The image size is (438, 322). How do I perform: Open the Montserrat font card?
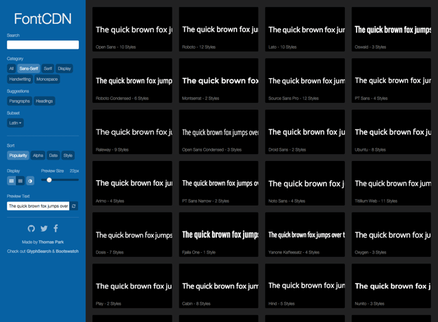[x=219, y=81]
